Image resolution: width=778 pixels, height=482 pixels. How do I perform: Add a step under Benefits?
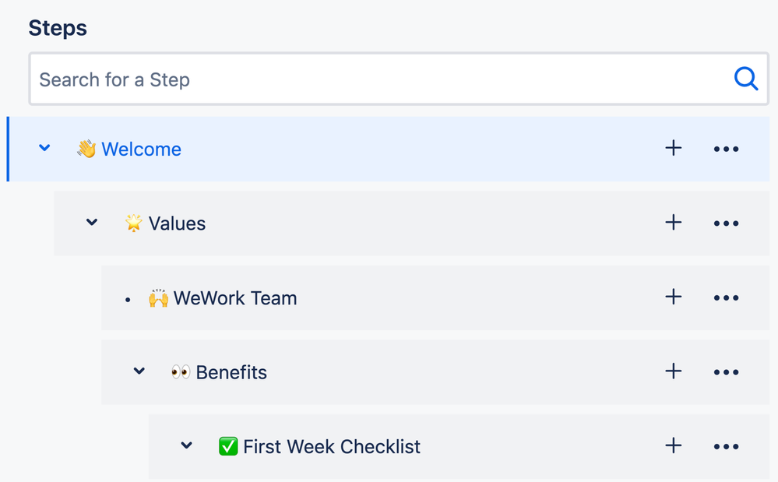[x=674, y=371]
